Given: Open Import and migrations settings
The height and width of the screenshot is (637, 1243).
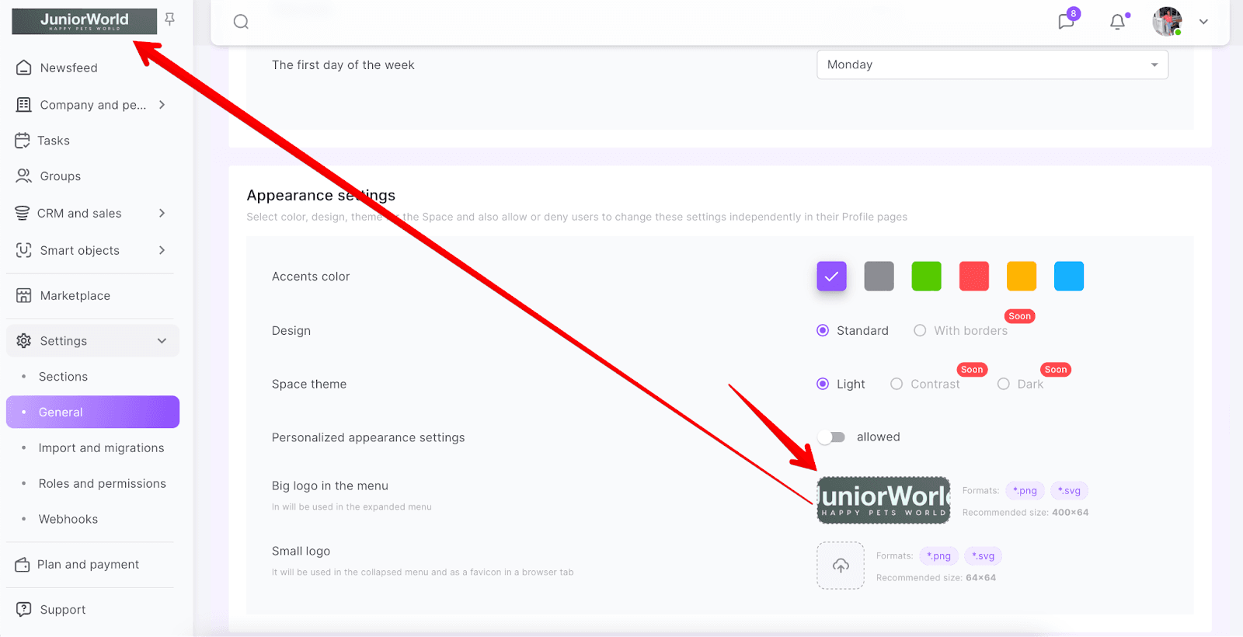Looking at the screenshot, I should [x=101, y=448].
